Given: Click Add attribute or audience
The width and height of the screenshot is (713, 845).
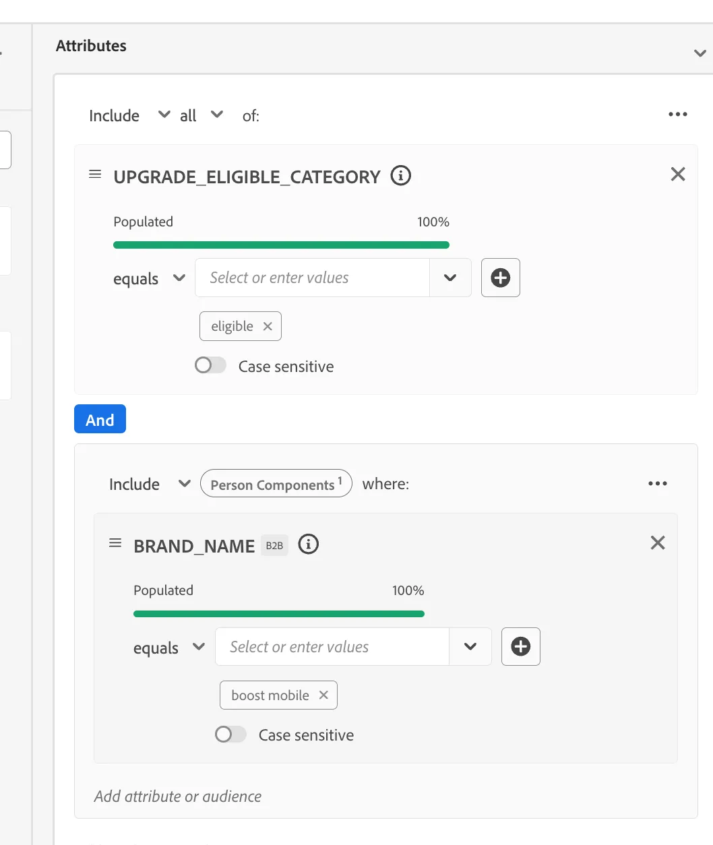Looking at the screenshot, I should (x=178, y=796).
